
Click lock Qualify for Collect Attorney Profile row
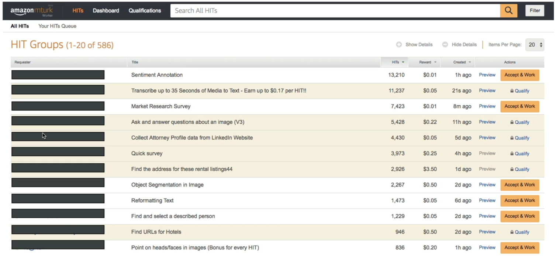pos(519,138)
